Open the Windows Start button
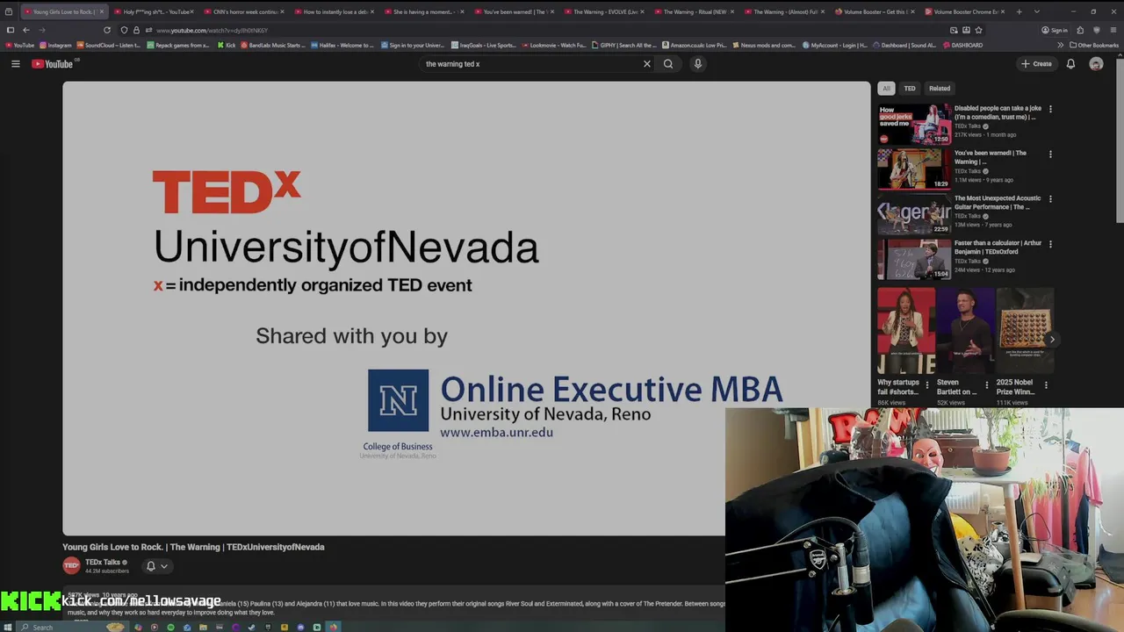 pos(9,627)
